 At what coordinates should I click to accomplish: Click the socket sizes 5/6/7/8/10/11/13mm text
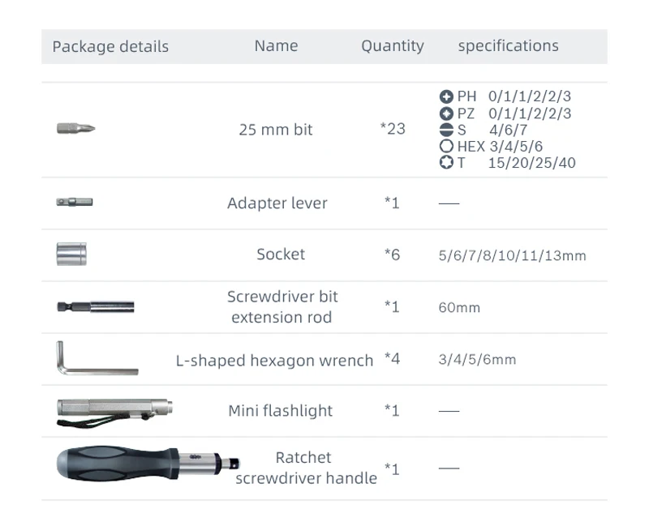pyautogui.click(x=512, y=256)
